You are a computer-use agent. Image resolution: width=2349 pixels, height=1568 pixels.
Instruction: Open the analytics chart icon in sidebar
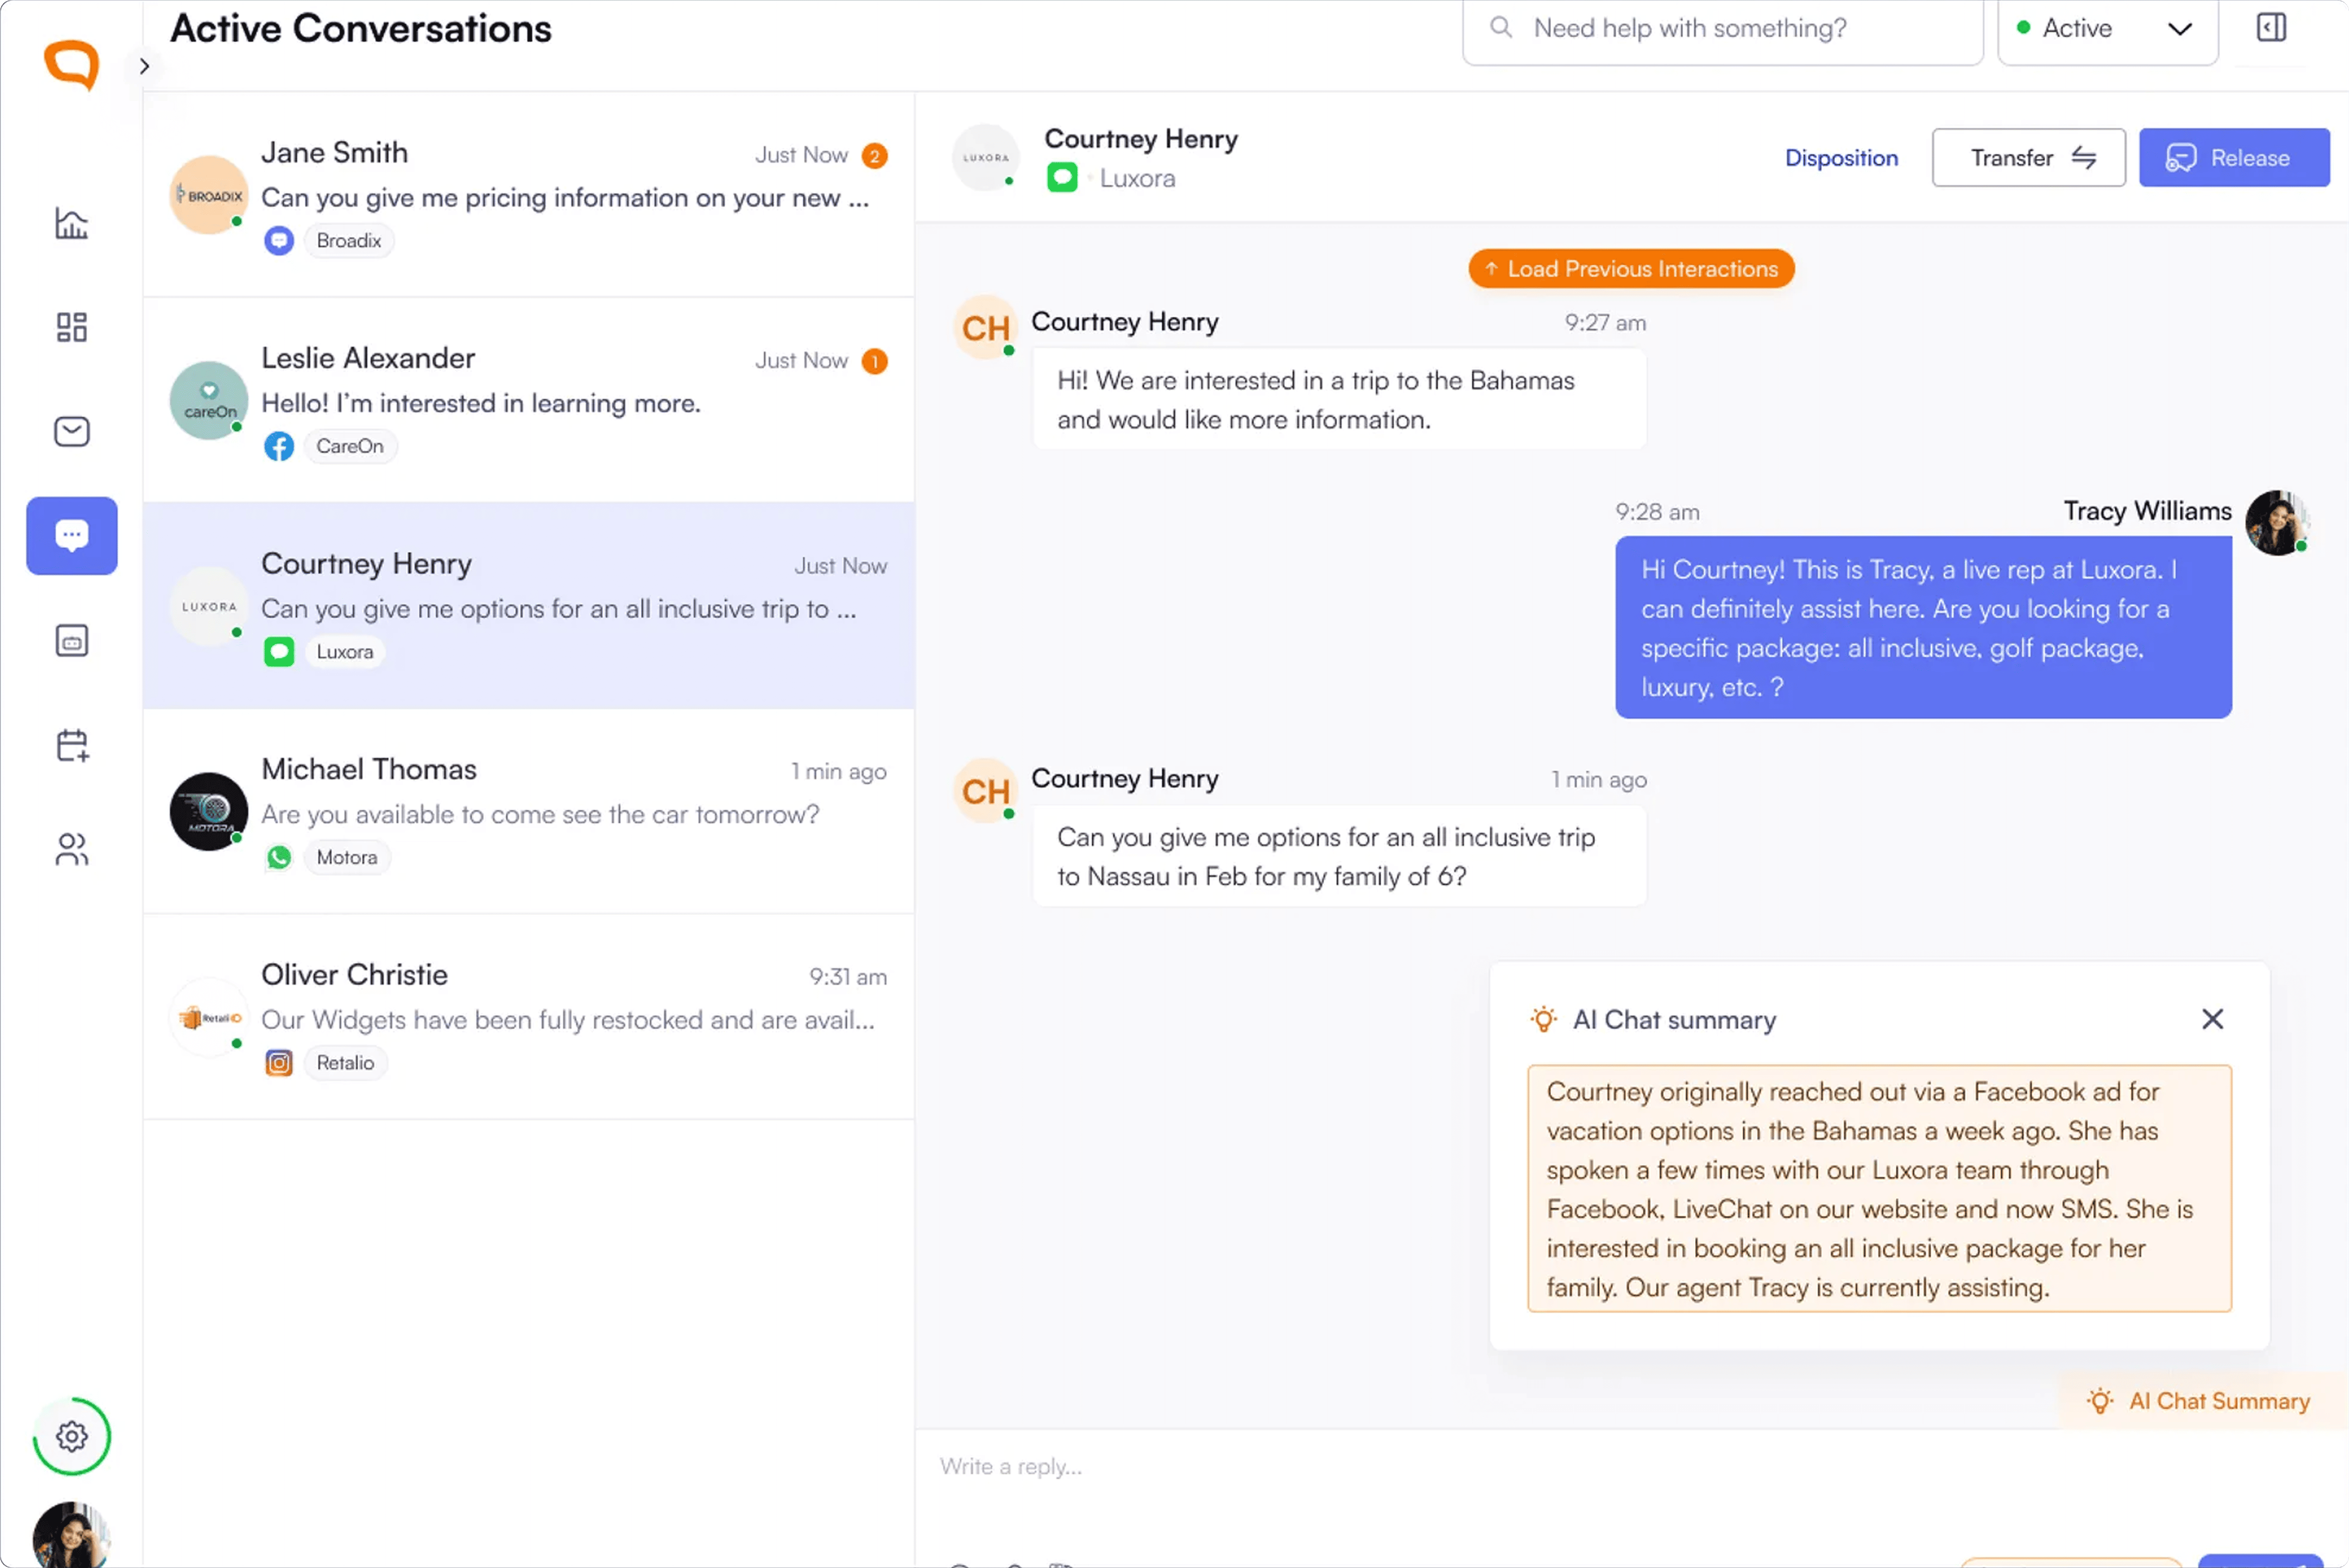click(71, 223)
